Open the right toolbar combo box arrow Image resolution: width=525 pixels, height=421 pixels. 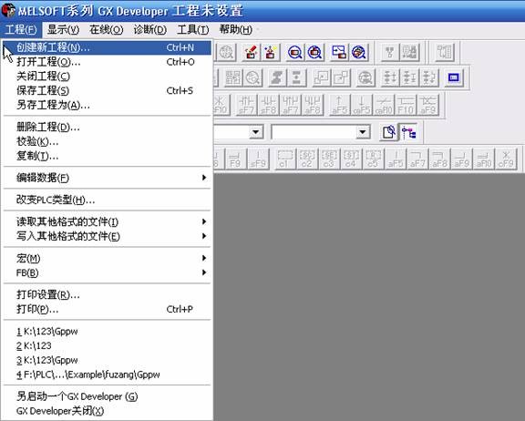click(362, 132)
